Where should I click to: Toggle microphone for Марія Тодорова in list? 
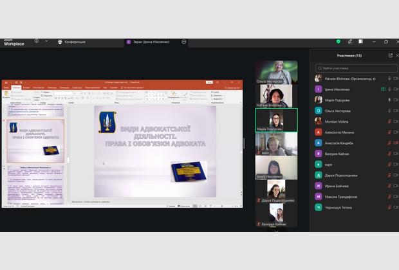click(389, 100)
